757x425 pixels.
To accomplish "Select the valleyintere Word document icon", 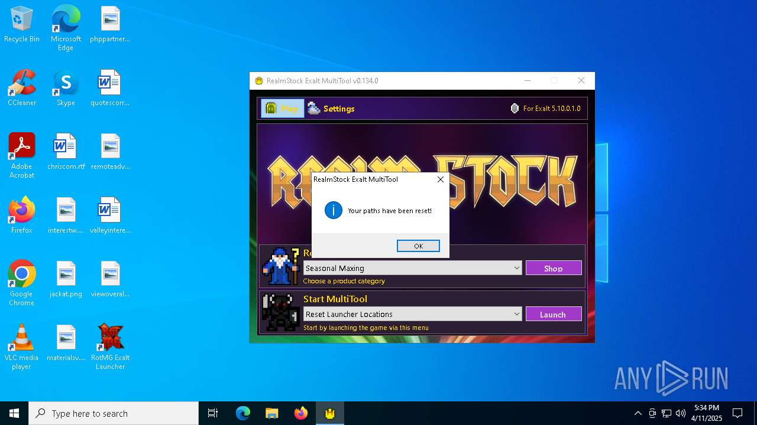I will 110,215.
